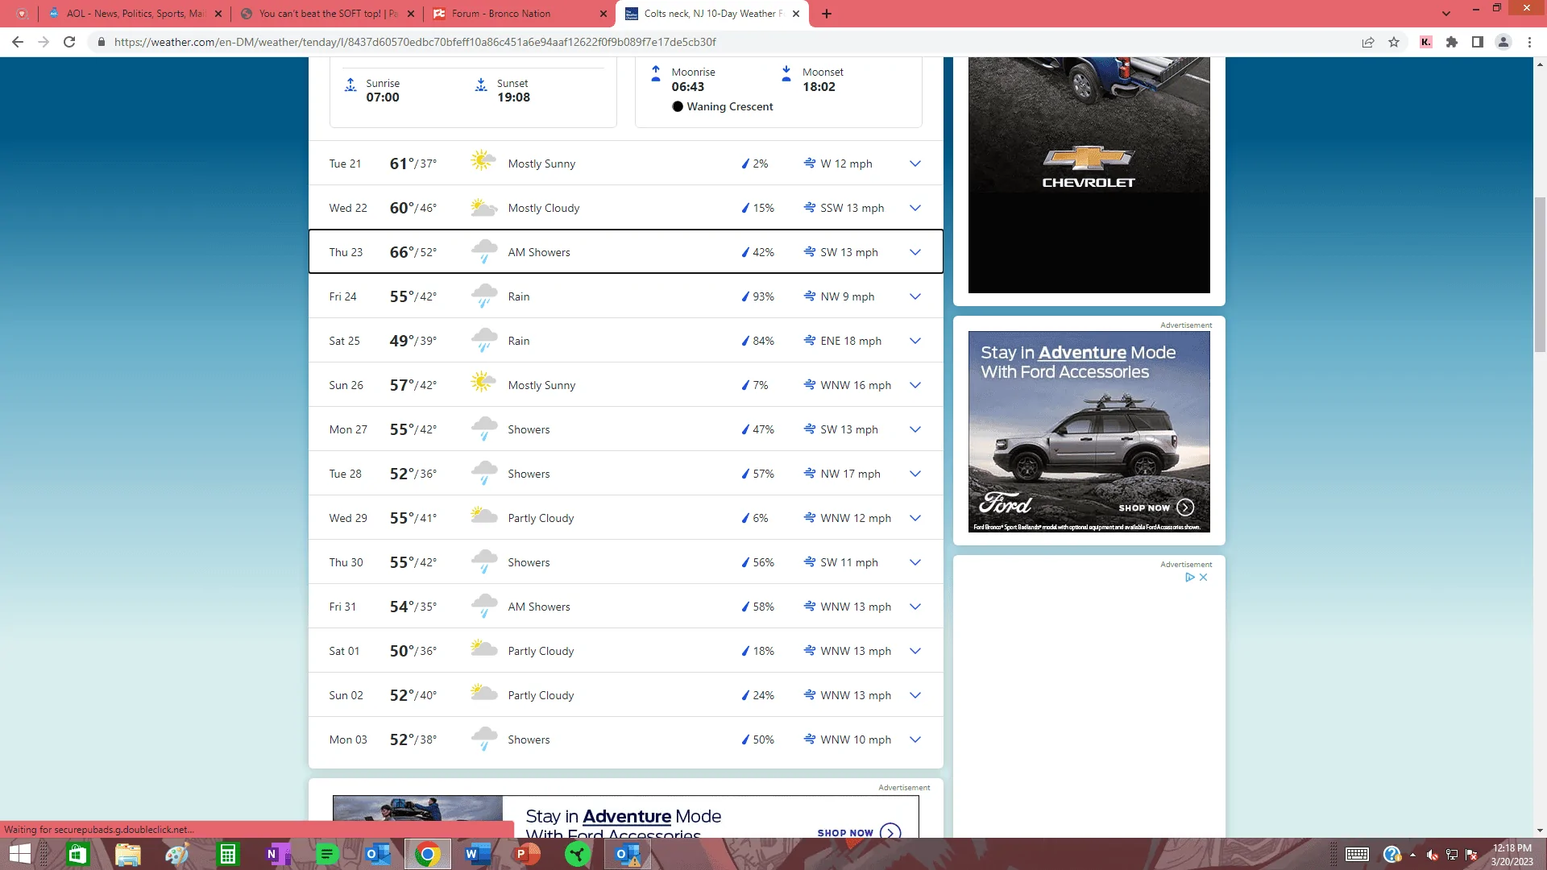Image resolution: width=1547 pixels, height=870 pixels.
Task: Expand the Tue 21 forecast details
Action: click(915, 164)
